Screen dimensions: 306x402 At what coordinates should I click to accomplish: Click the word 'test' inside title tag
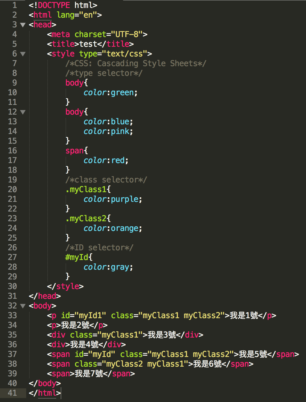[88, 44]
